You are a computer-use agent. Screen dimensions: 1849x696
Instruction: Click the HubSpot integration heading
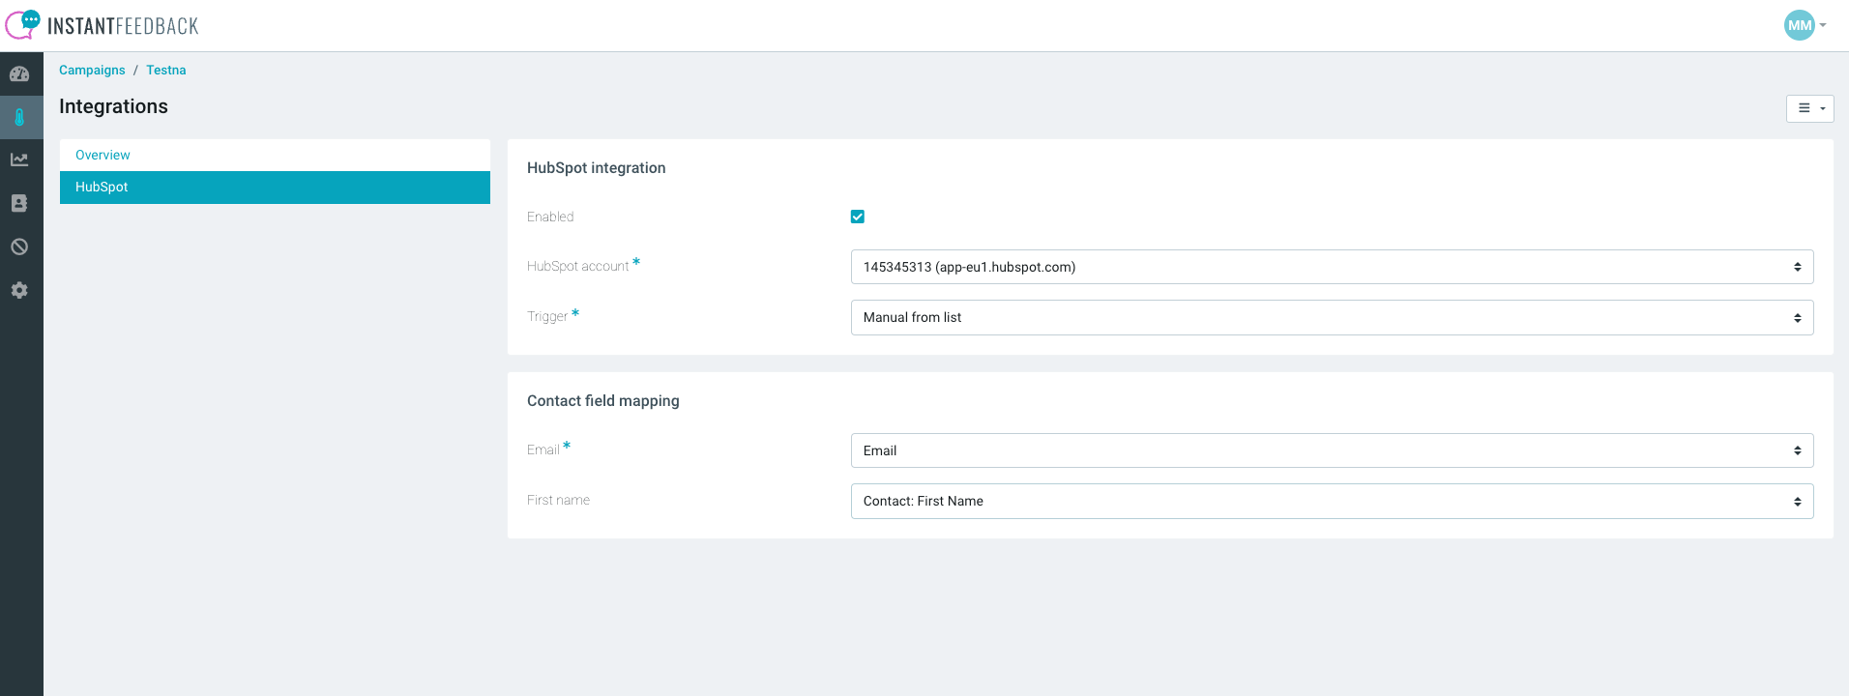click(x=596, y=167)
